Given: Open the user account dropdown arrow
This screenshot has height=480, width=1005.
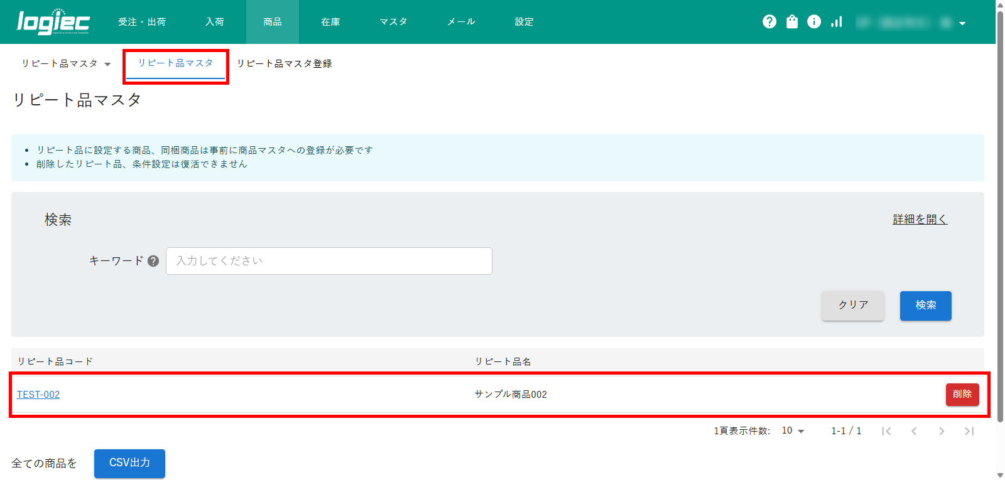Looking at the screenshot, I should coord(962,24).
